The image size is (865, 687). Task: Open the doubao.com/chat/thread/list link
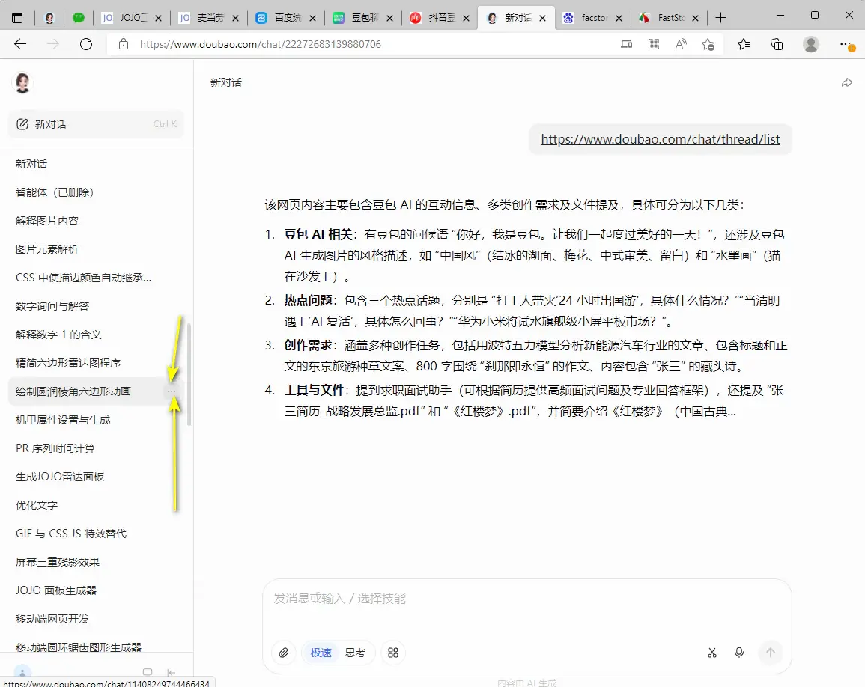click(661, 139)
